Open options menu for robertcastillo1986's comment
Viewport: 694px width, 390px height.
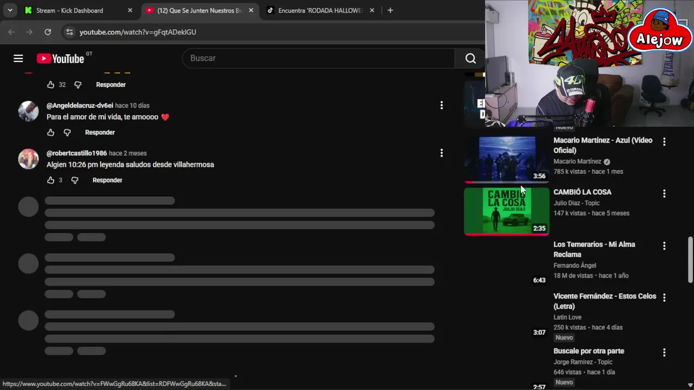(441, 153)
